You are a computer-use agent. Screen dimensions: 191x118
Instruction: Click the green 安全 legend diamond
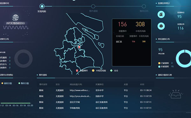pos(111,70)
